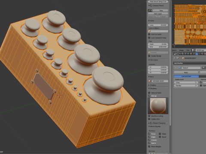Collapse the 3D Cursor panel
The image size is (206, 154).
point(149,60)
